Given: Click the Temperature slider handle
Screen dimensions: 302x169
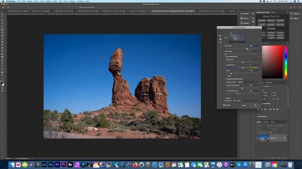Looking at the screenshot, I should point(243,68).
